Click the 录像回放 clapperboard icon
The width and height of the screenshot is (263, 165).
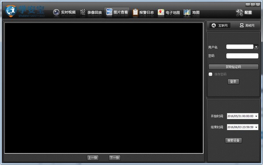click(x=83, y=12)
